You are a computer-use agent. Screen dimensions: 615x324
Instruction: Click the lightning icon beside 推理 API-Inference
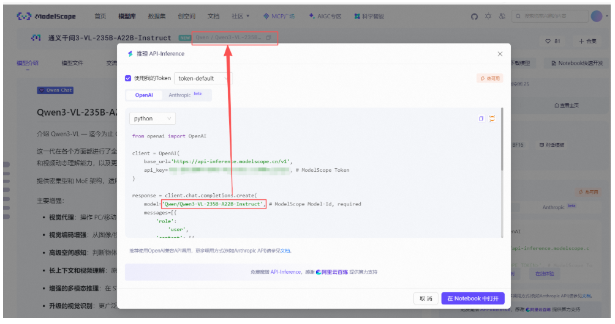tap(130, 54)
